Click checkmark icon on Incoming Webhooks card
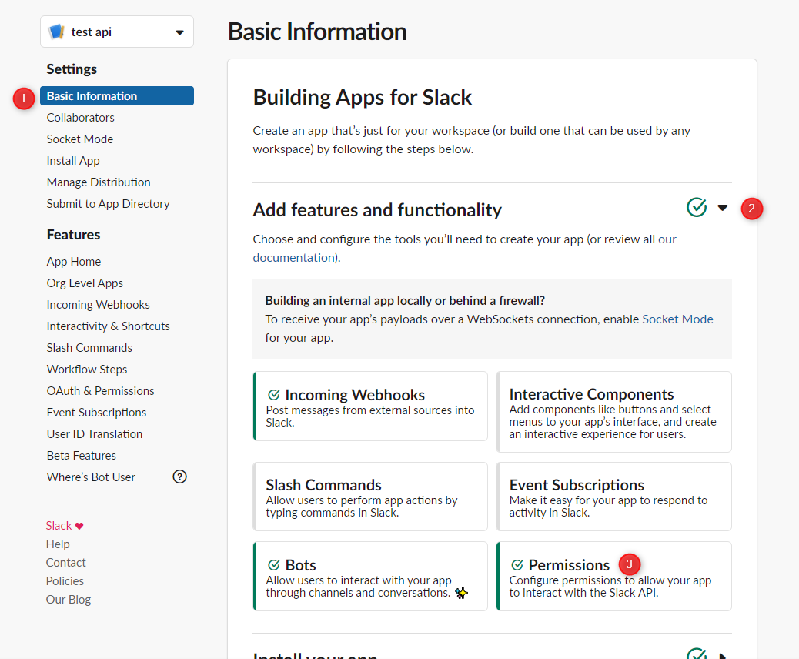799x659 pixels. point(273,395)
